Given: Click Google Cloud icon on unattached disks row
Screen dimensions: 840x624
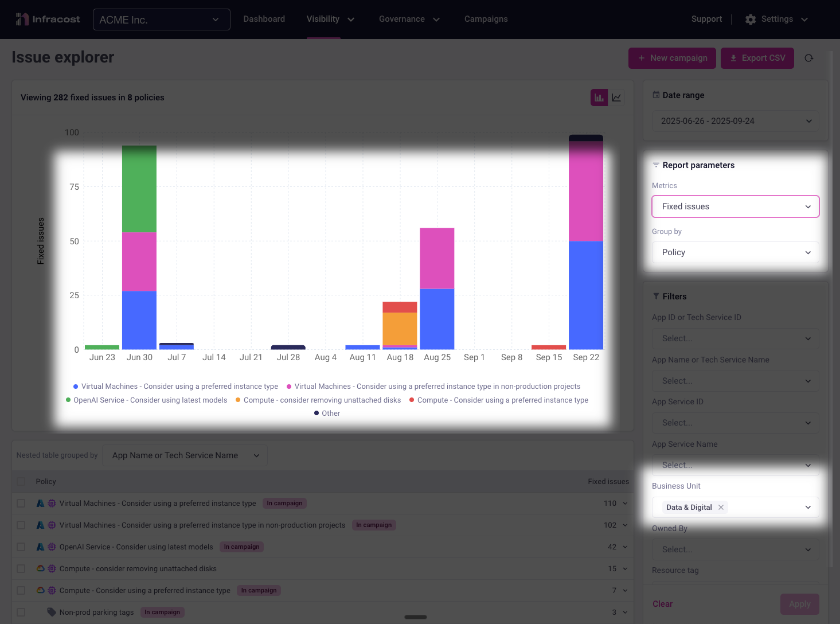Looking at the screenshot, I should (41, 569).
